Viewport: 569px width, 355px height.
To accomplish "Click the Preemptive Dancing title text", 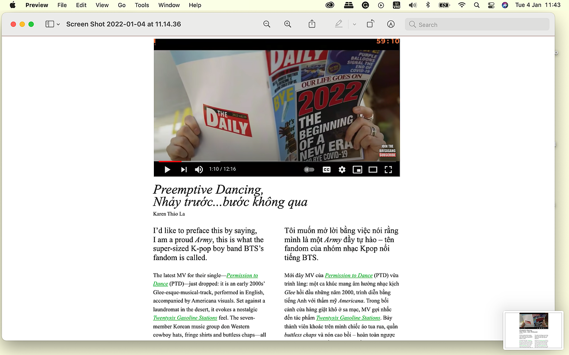I will click(x=208, y=189).
